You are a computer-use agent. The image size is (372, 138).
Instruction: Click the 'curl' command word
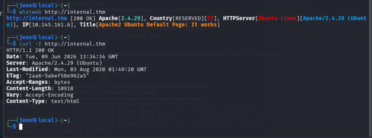pos(26,44)
